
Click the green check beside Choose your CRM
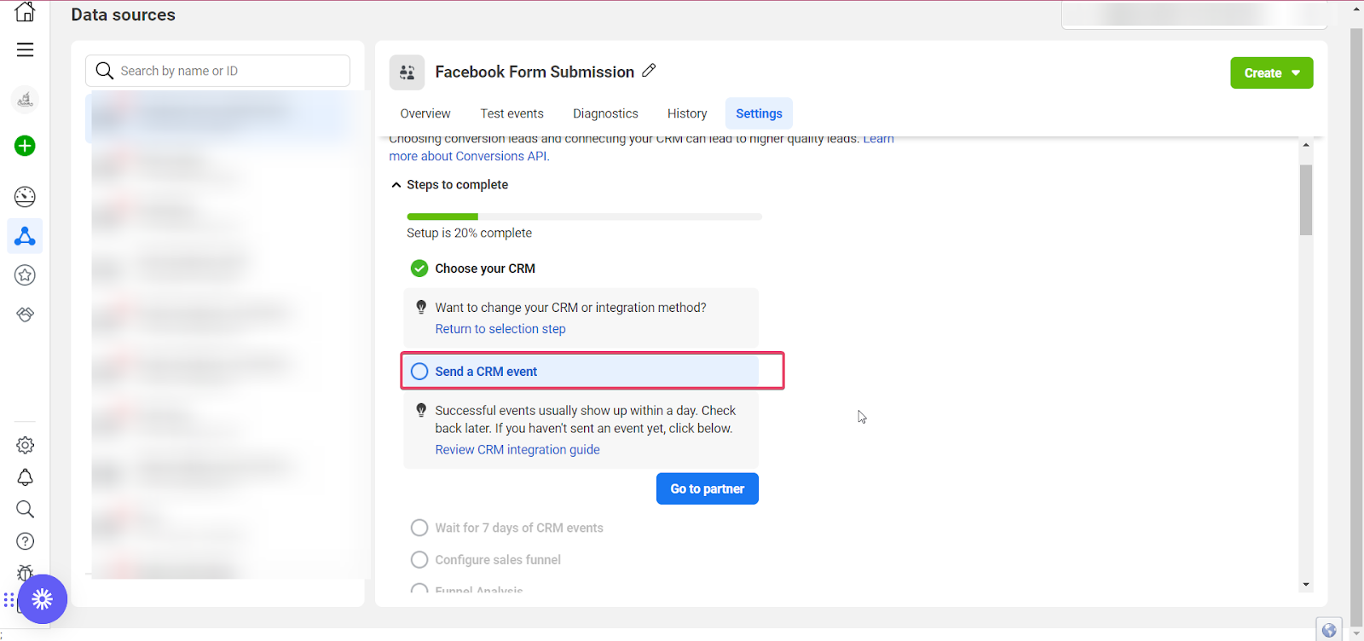point(419,269)
